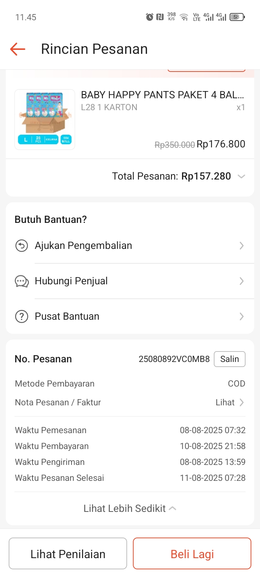Screen dimensions: 260x578
Task: Copy order number with Salin button
Action: click(x=230, y=359)
